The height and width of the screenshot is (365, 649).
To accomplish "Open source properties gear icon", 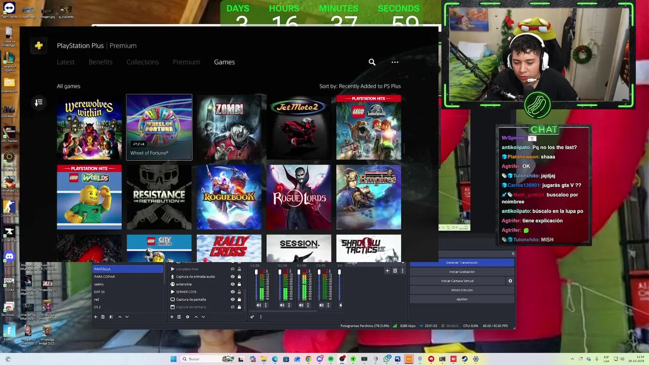I will point(188,317).
